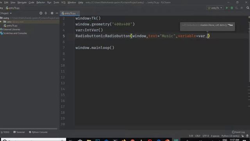
Task: Click the UTF-8 encoding in status bar
Action: pos(206,136)
